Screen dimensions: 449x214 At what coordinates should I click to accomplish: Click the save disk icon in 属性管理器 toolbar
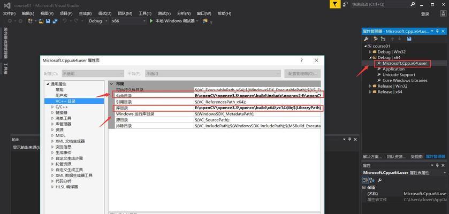pyautogui.click(x=409, y=39)
